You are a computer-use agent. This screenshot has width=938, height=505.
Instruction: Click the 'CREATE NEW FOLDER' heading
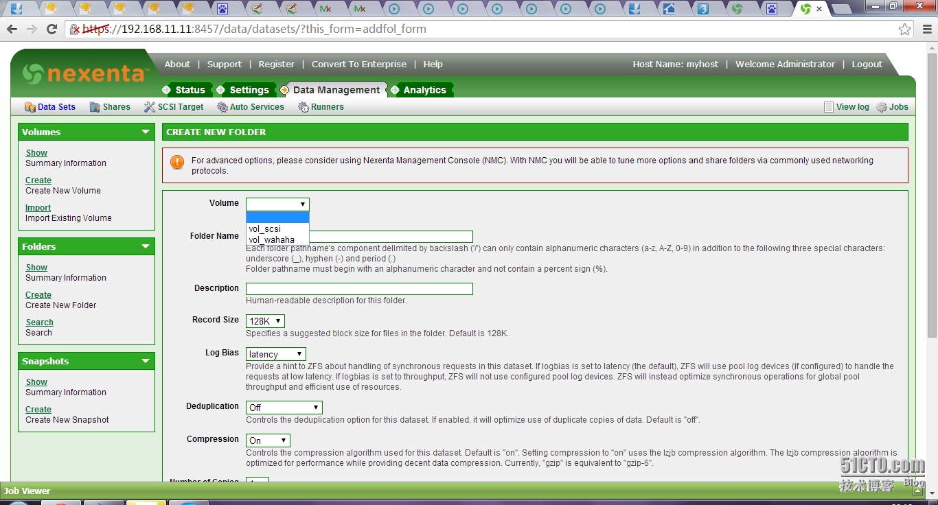click(216, 132)
